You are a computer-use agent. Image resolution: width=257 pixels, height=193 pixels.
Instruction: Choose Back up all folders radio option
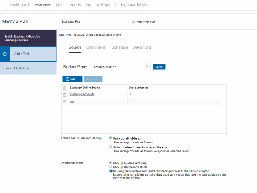point(110,138)
